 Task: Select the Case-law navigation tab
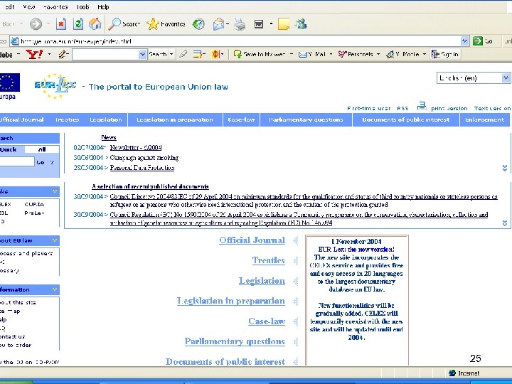tap(241, 119)
